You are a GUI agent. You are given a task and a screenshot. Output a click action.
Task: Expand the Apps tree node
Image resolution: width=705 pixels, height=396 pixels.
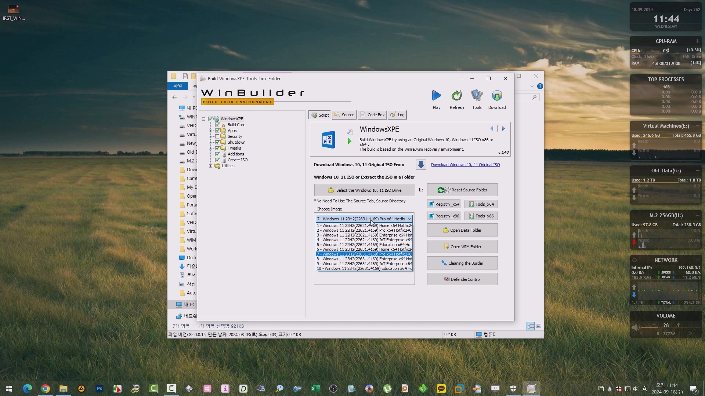[211, 131]
